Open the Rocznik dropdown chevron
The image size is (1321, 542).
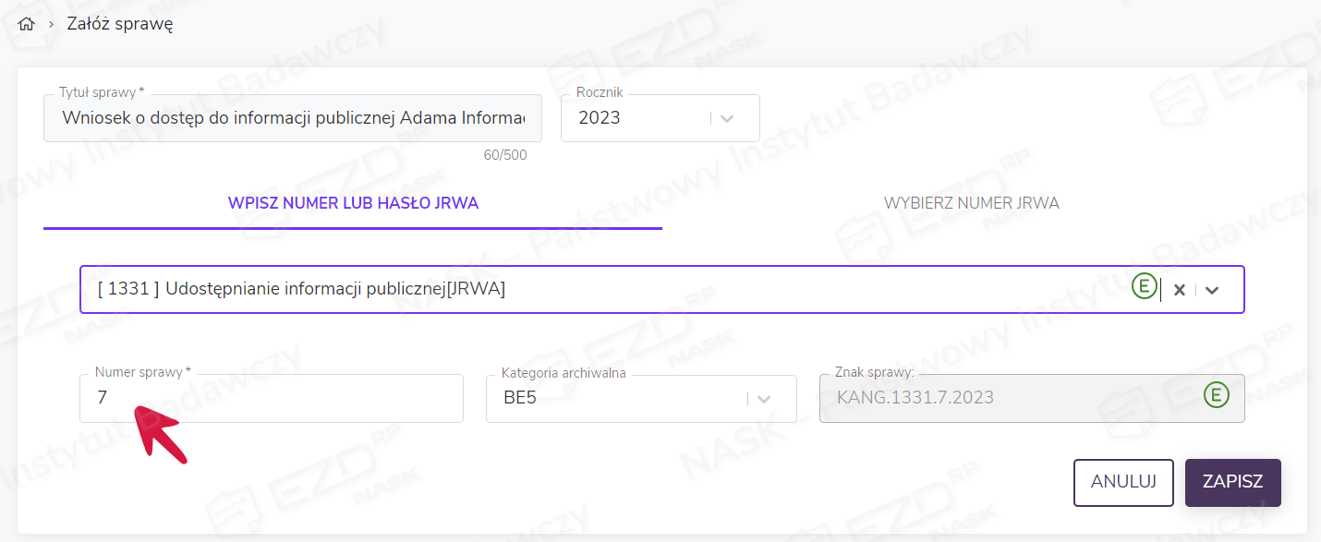point(726,118)
